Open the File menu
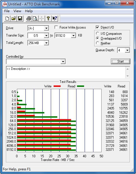This screenshot has width=136, height=174. 7,11
